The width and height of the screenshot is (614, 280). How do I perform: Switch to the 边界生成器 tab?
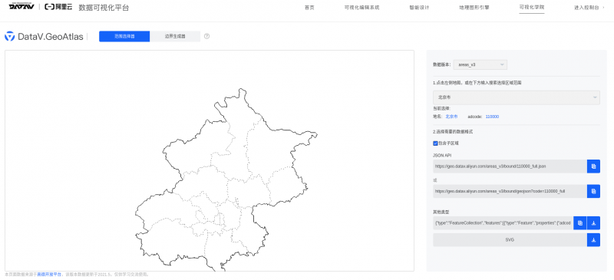pos(175,36)
